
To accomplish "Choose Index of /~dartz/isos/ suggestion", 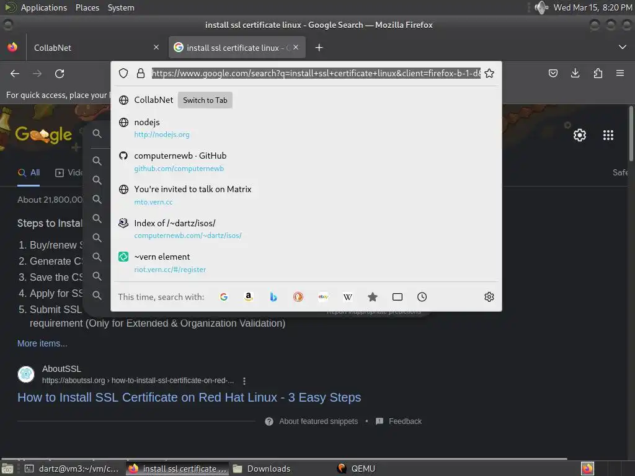I will point(306,229).
